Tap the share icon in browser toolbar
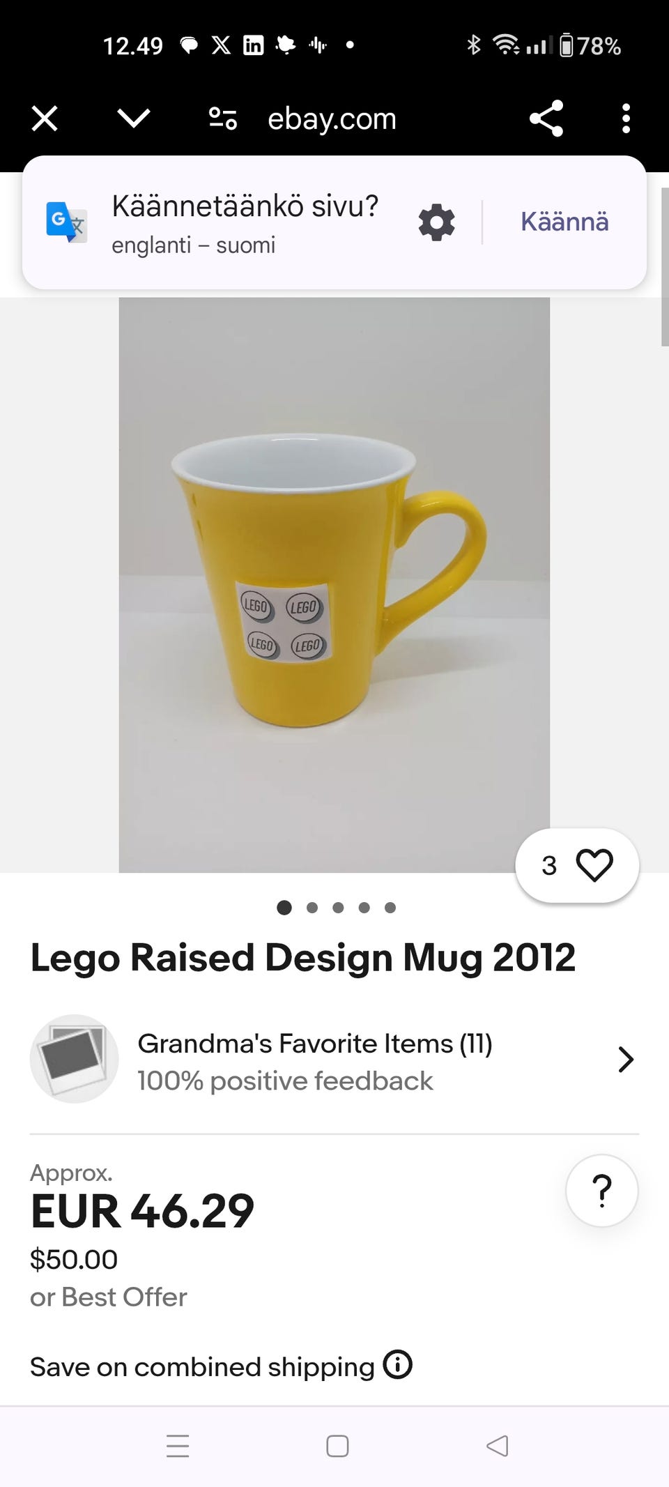The height and width of the screenshot is (1487, 669). tap(546, 119)
